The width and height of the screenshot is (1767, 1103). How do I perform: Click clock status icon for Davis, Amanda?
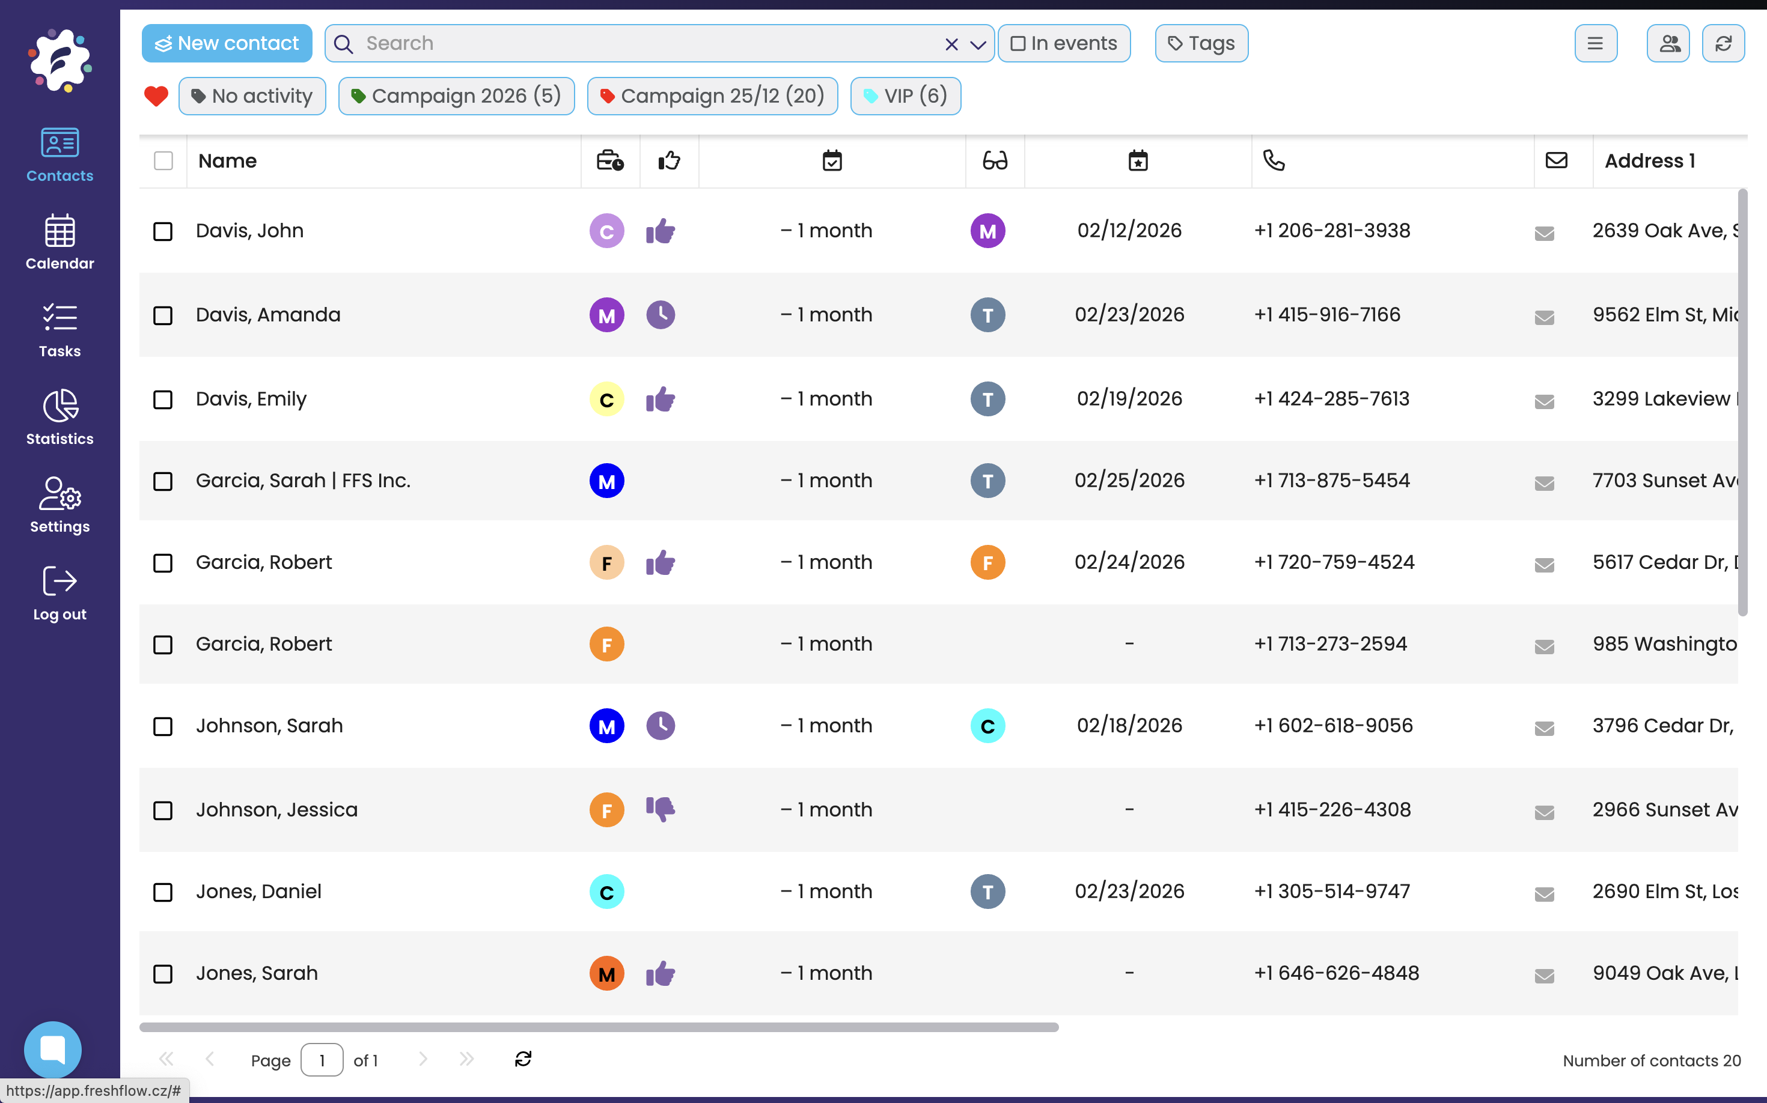(x=661, y=315)
